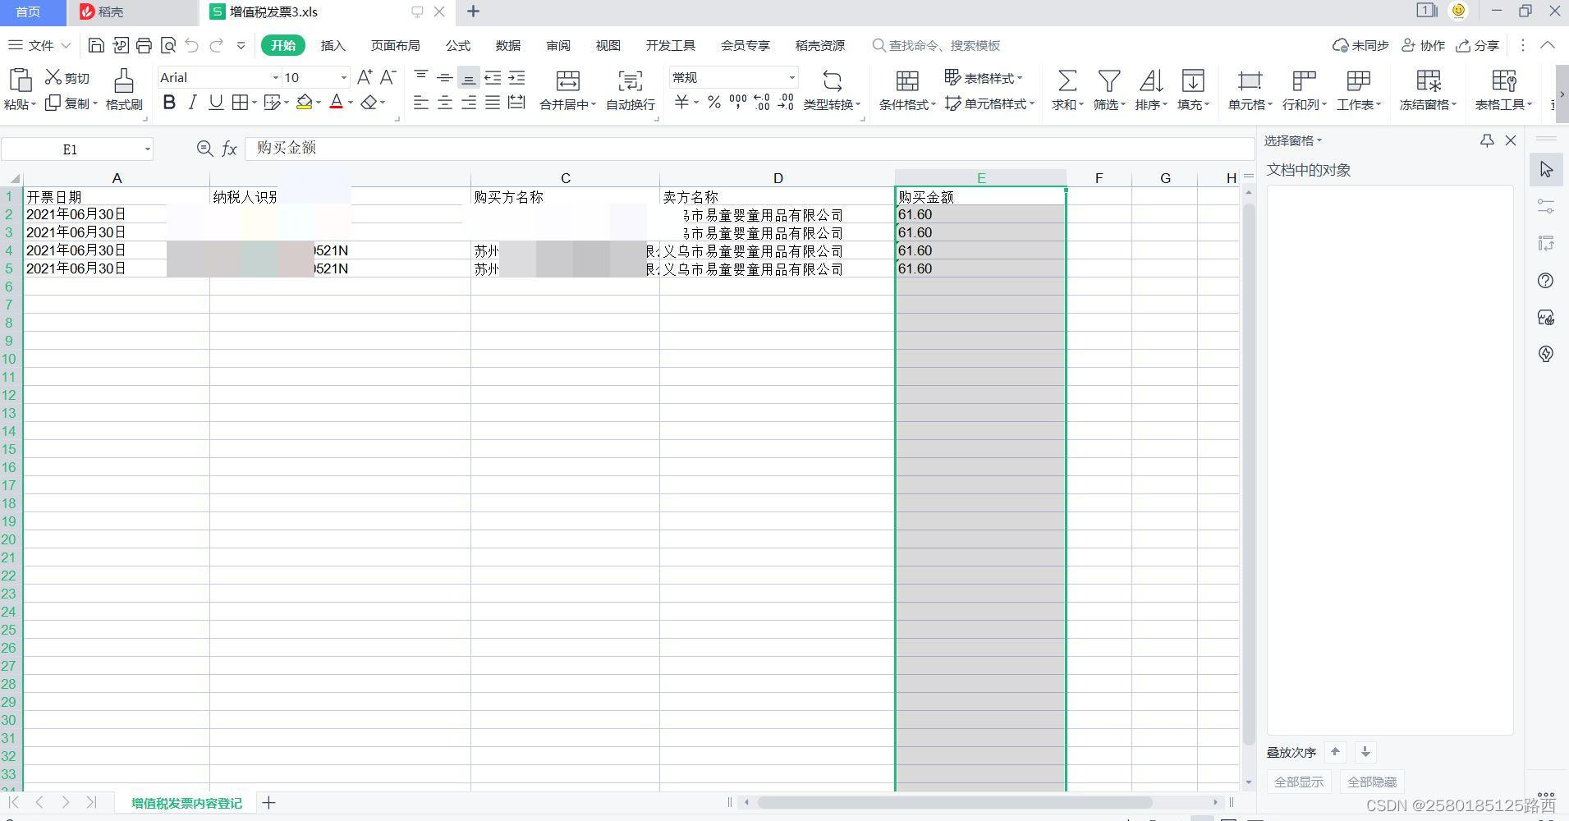Click the Redo arrow icon
This screenshot has width=1569, height=821.
click(x=217, y=45)
